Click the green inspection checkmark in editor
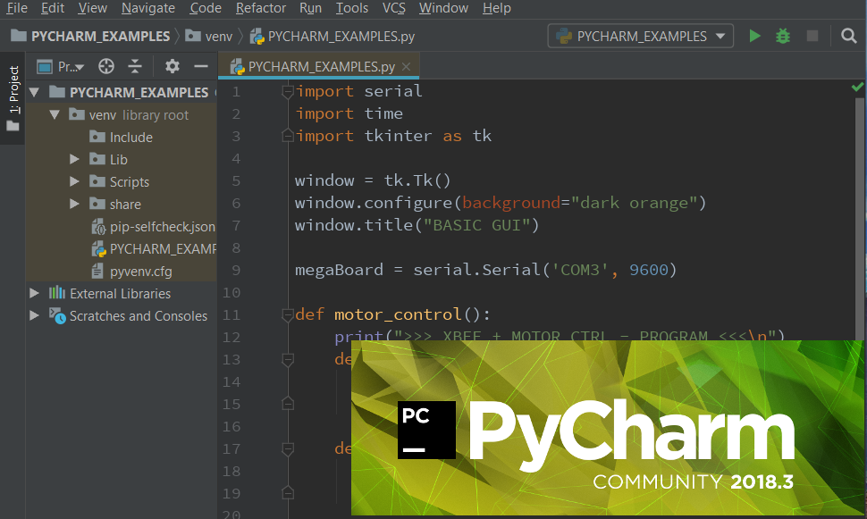This screenshot has width=867, height=519. pyautogui.click(x=857, y=87)
